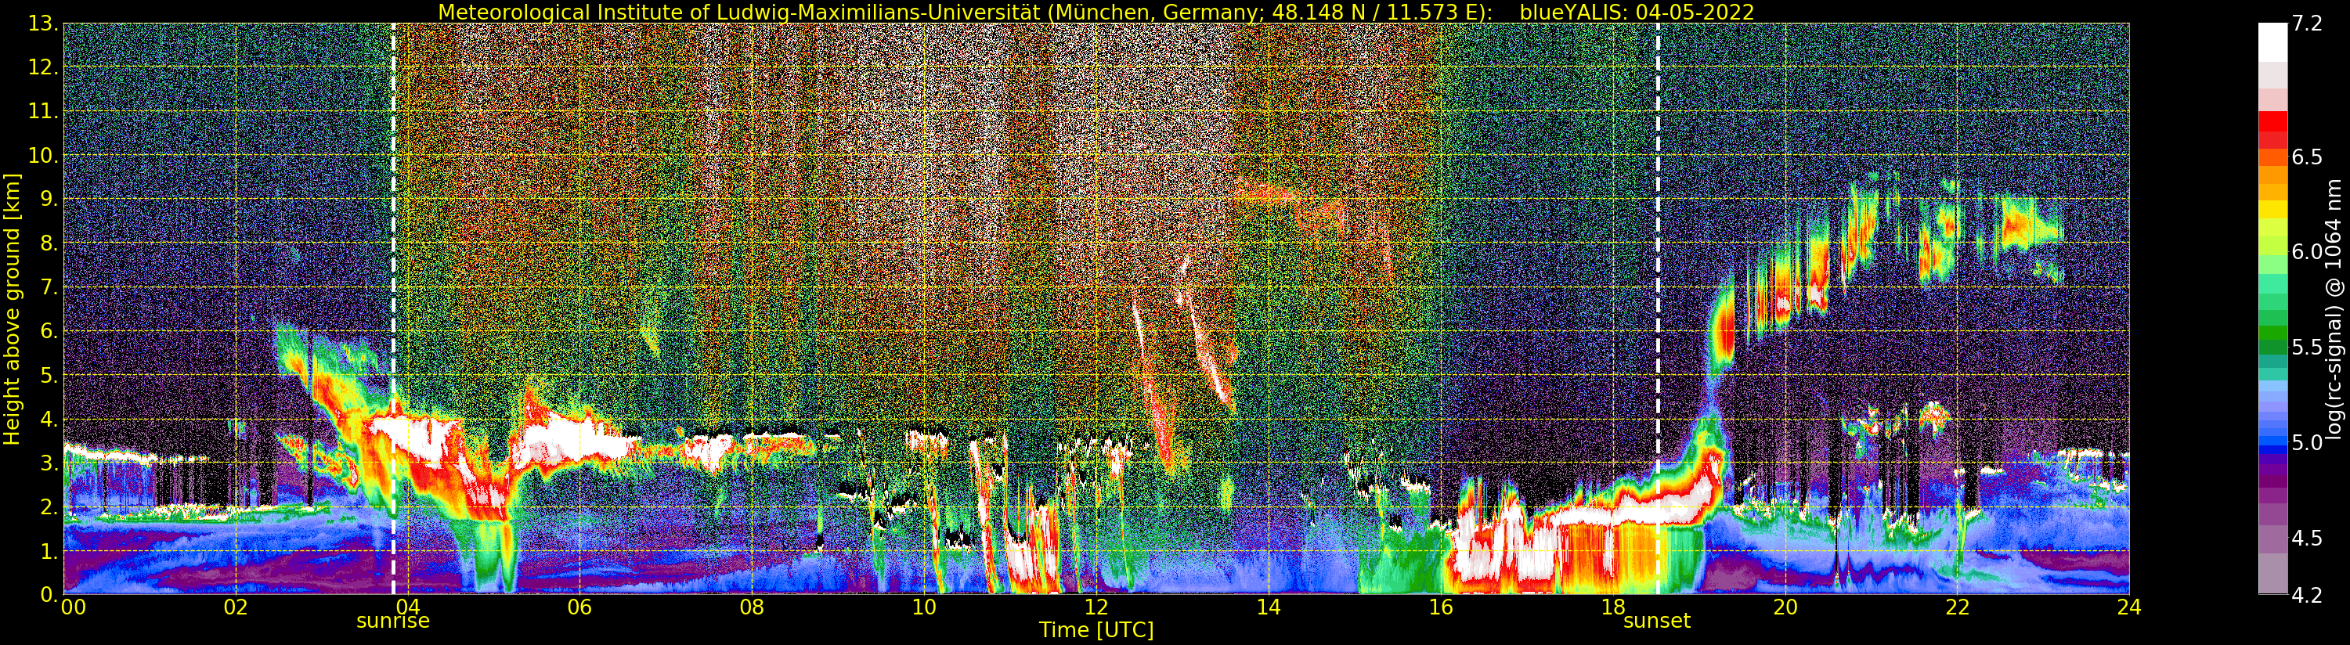Click the "1." height axis tick label
This screenshot has height=645, width=2350.
[x=49, y=550]
